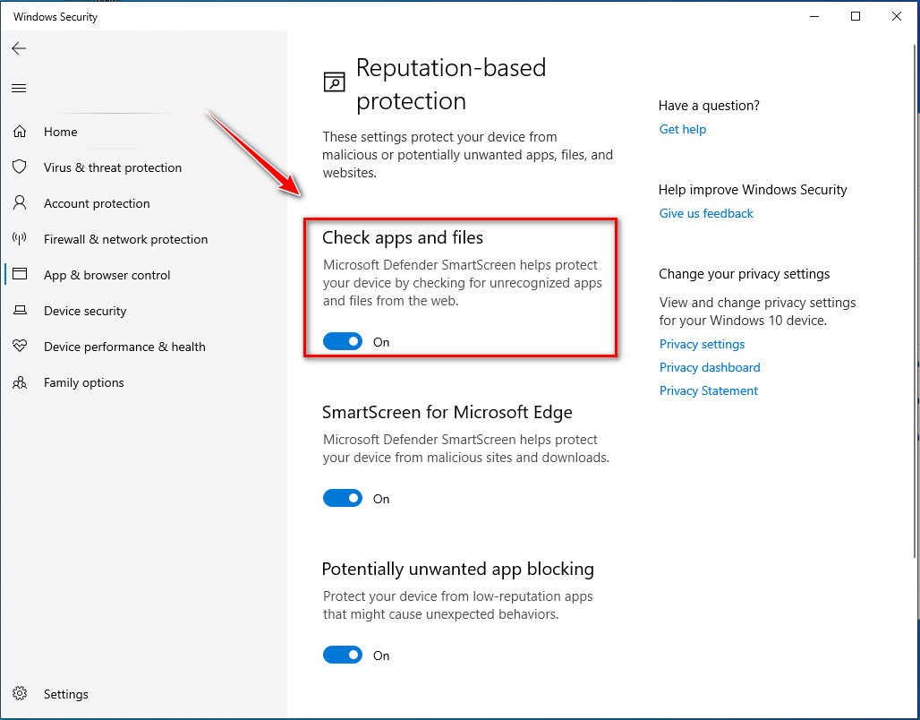Disable the Check apps and files toggle
Screen dimensions: 920x720
tap(343, 341)
